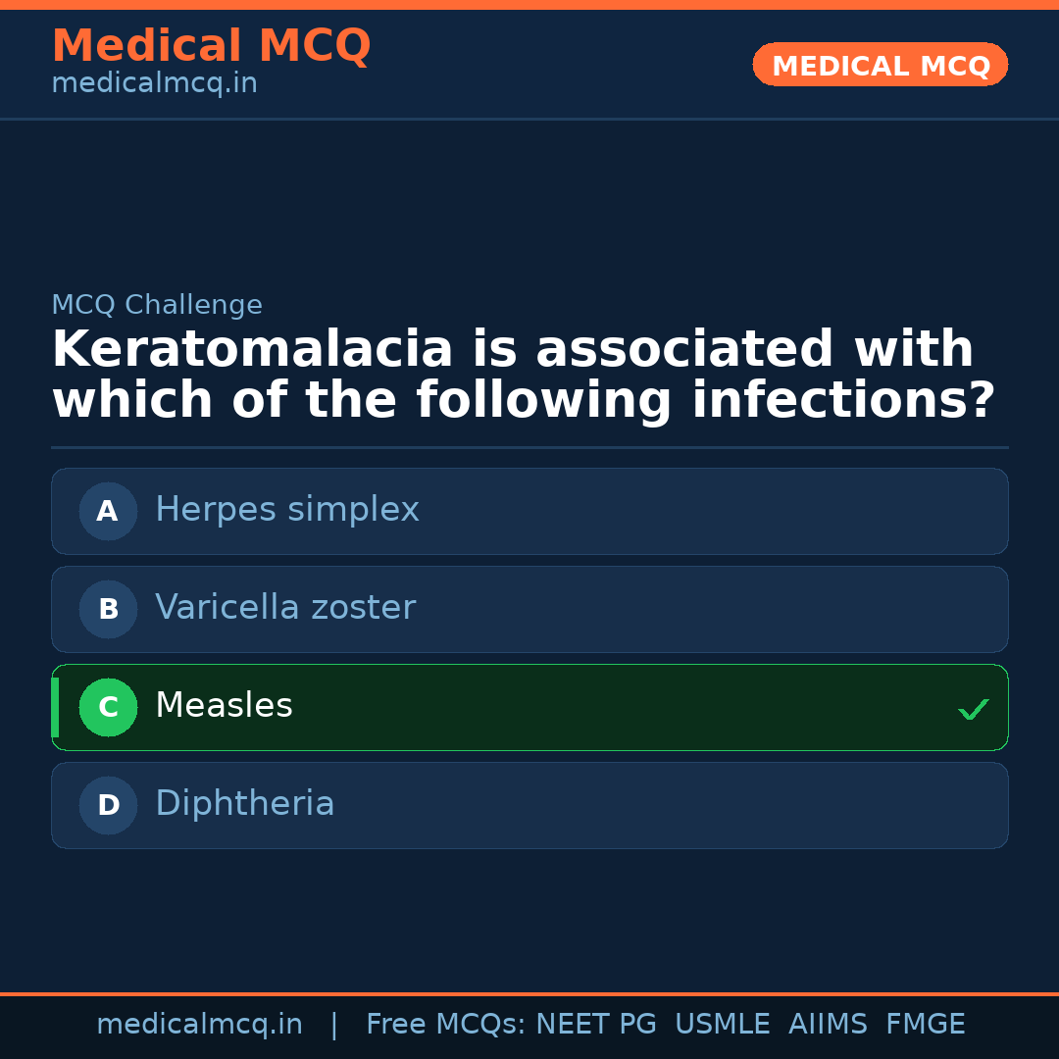Image resolution: width=1059 pixels, height=1059 pixels.
Task: Pick the "Measles" answer text
Action: point(224,706)
